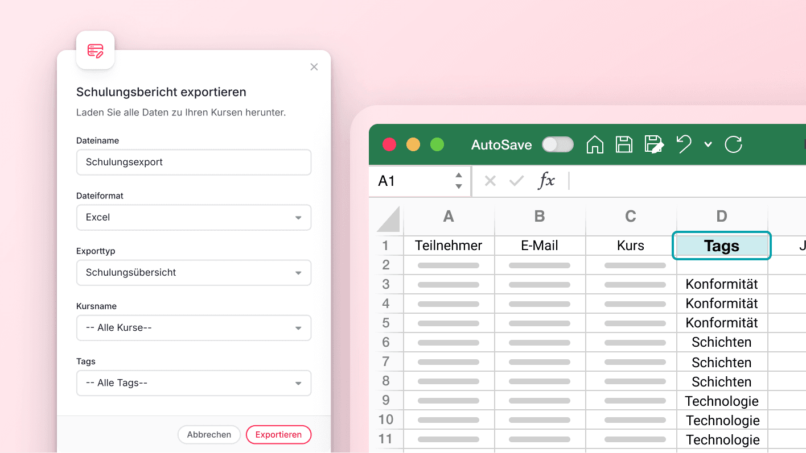The width and height of the screenshot is (806, 453).
Task: Select row 1 header number
Action: [x=385, y=246]
